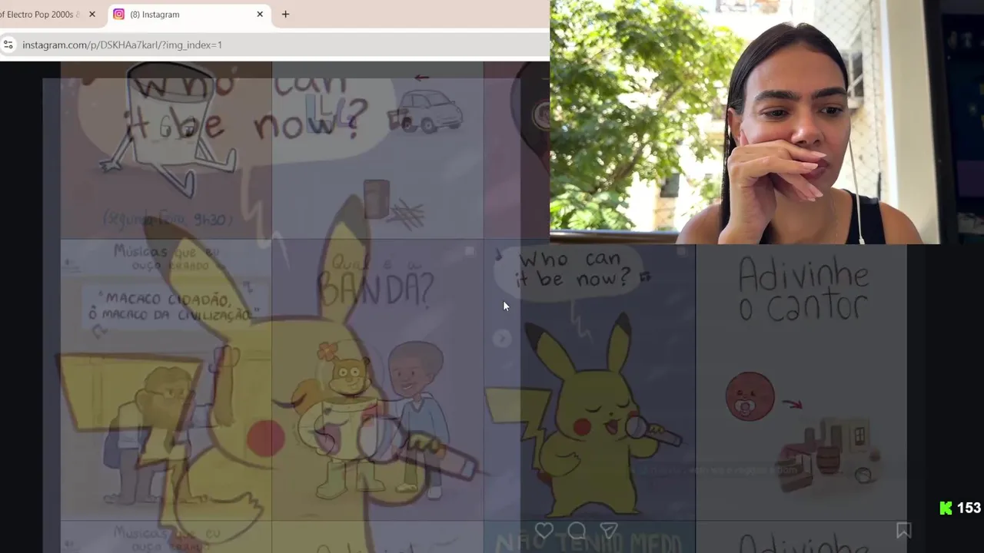Open the 'MACACO CIDADÃO' misheard songs post
The image size is (984, 553).
(x=166, y=380)
